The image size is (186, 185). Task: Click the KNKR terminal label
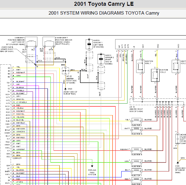point(8,145)
